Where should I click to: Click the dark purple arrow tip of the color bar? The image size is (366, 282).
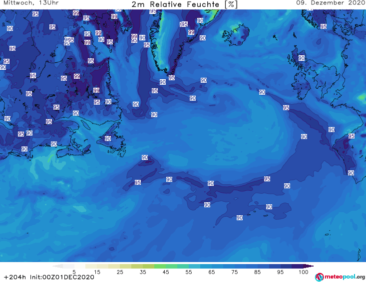[309, 266]
